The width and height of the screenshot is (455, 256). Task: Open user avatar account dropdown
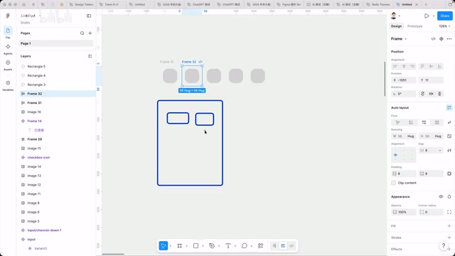(x=395, y=16)
